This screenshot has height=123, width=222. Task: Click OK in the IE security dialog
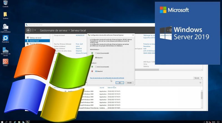pos(120,83)
